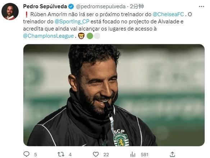
Task: Follow the @ChelseaFC mention link
Action: (168, 14)
